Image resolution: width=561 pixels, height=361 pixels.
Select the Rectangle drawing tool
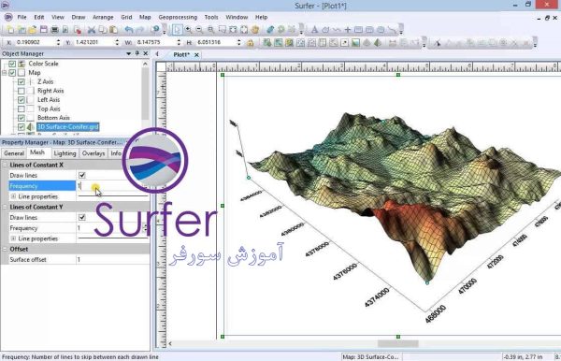click(358, 30)
